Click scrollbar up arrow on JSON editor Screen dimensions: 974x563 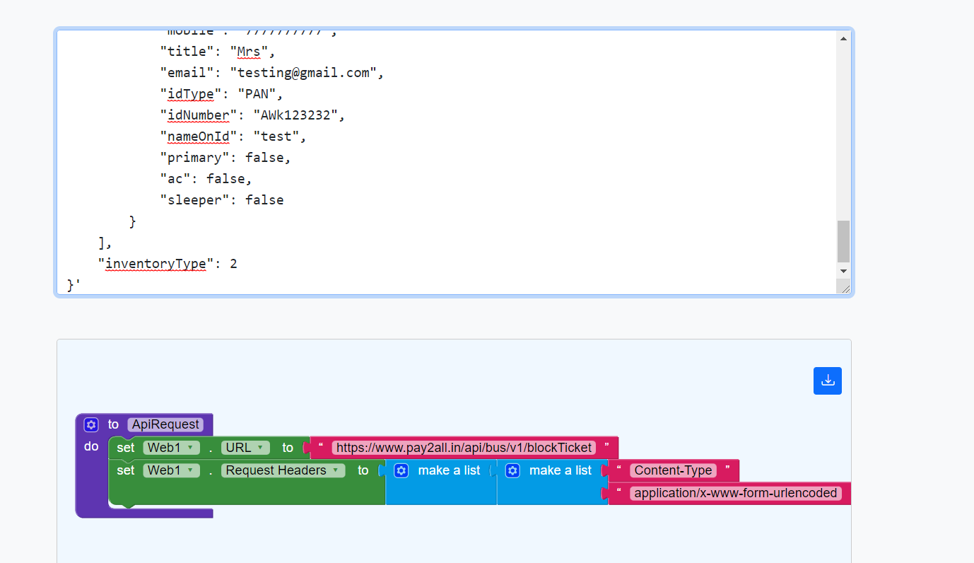[843, 37]
